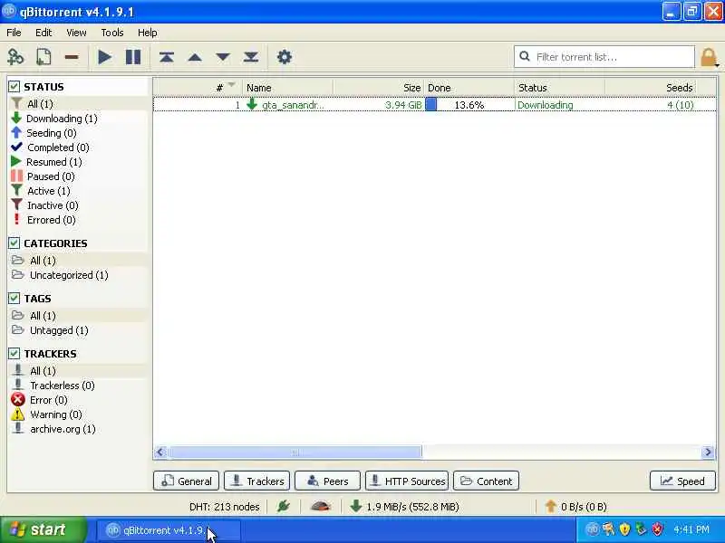Open the Speed graph tab
Image resolution: width=725 pixels, height=543 pixels.
(682, 481)
